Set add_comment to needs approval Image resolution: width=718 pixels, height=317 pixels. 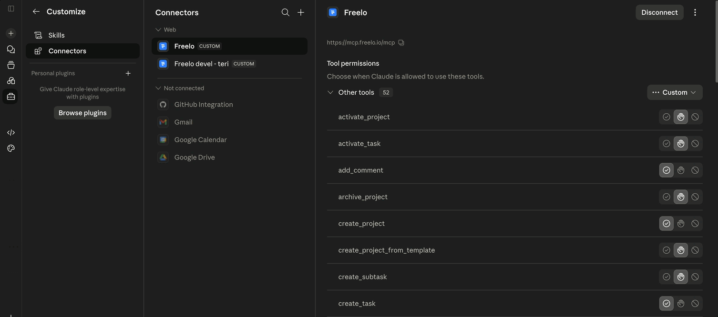click(x=681, y=170)
